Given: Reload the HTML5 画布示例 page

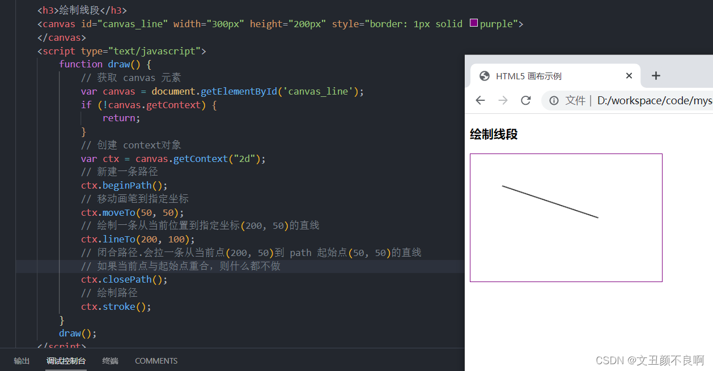Looking at the screenshot, I should pyautogui.click(x=525, y=100).
